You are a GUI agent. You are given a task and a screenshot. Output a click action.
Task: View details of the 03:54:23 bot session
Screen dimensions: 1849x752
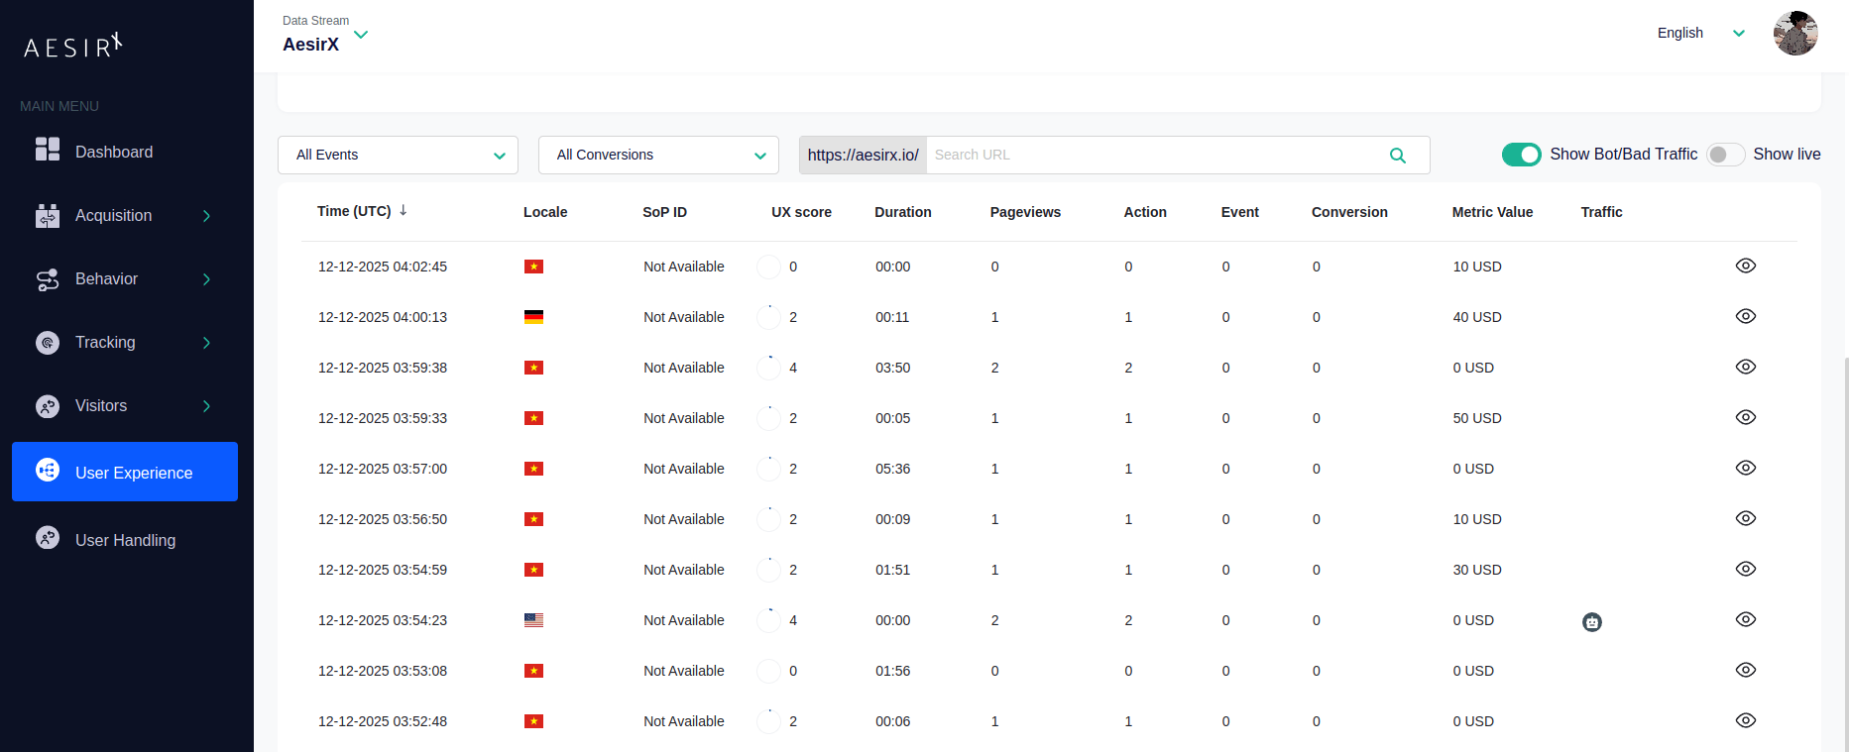pos(1745,619)
